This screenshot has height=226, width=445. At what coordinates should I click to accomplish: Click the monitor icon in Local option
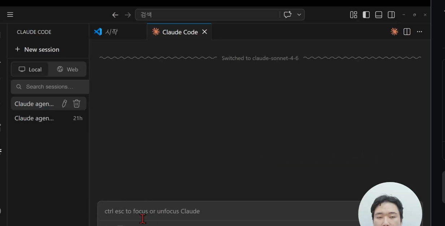[x=22, y=69]
